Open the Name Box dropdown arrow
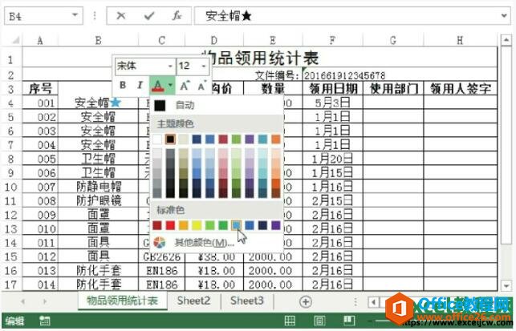516x331 pixels. click(75, 15)
